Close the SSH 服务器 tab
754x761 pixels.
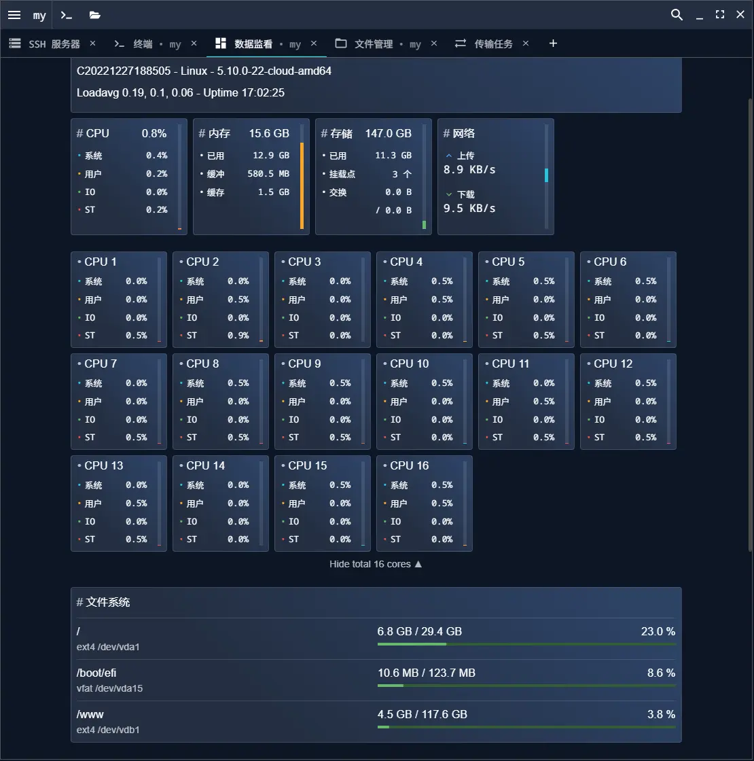click(x=92, y=43)
